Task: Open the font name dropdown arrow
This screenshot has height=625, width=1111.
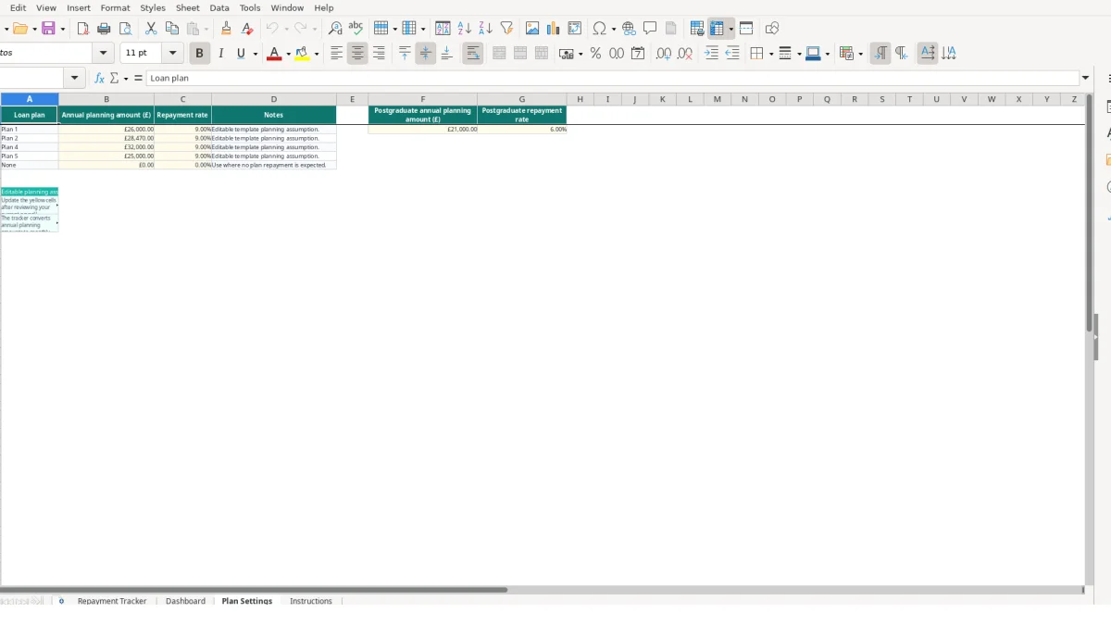Action: tap(103, 54)
